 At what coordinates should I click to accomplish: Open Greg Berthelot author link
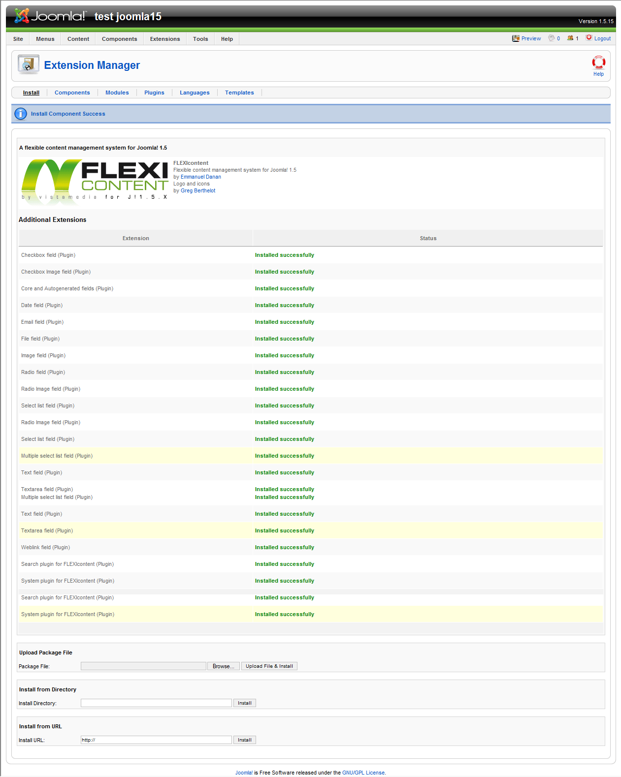point(198,190)
